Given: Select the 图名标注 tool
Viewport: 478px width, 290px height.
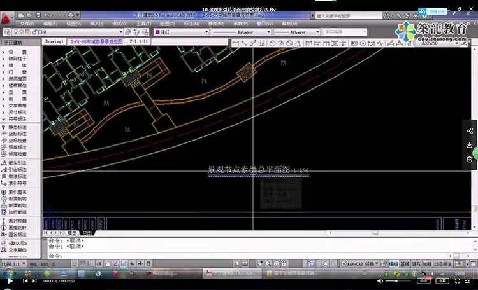Looking at the screenshot, I should coord(17,234).
